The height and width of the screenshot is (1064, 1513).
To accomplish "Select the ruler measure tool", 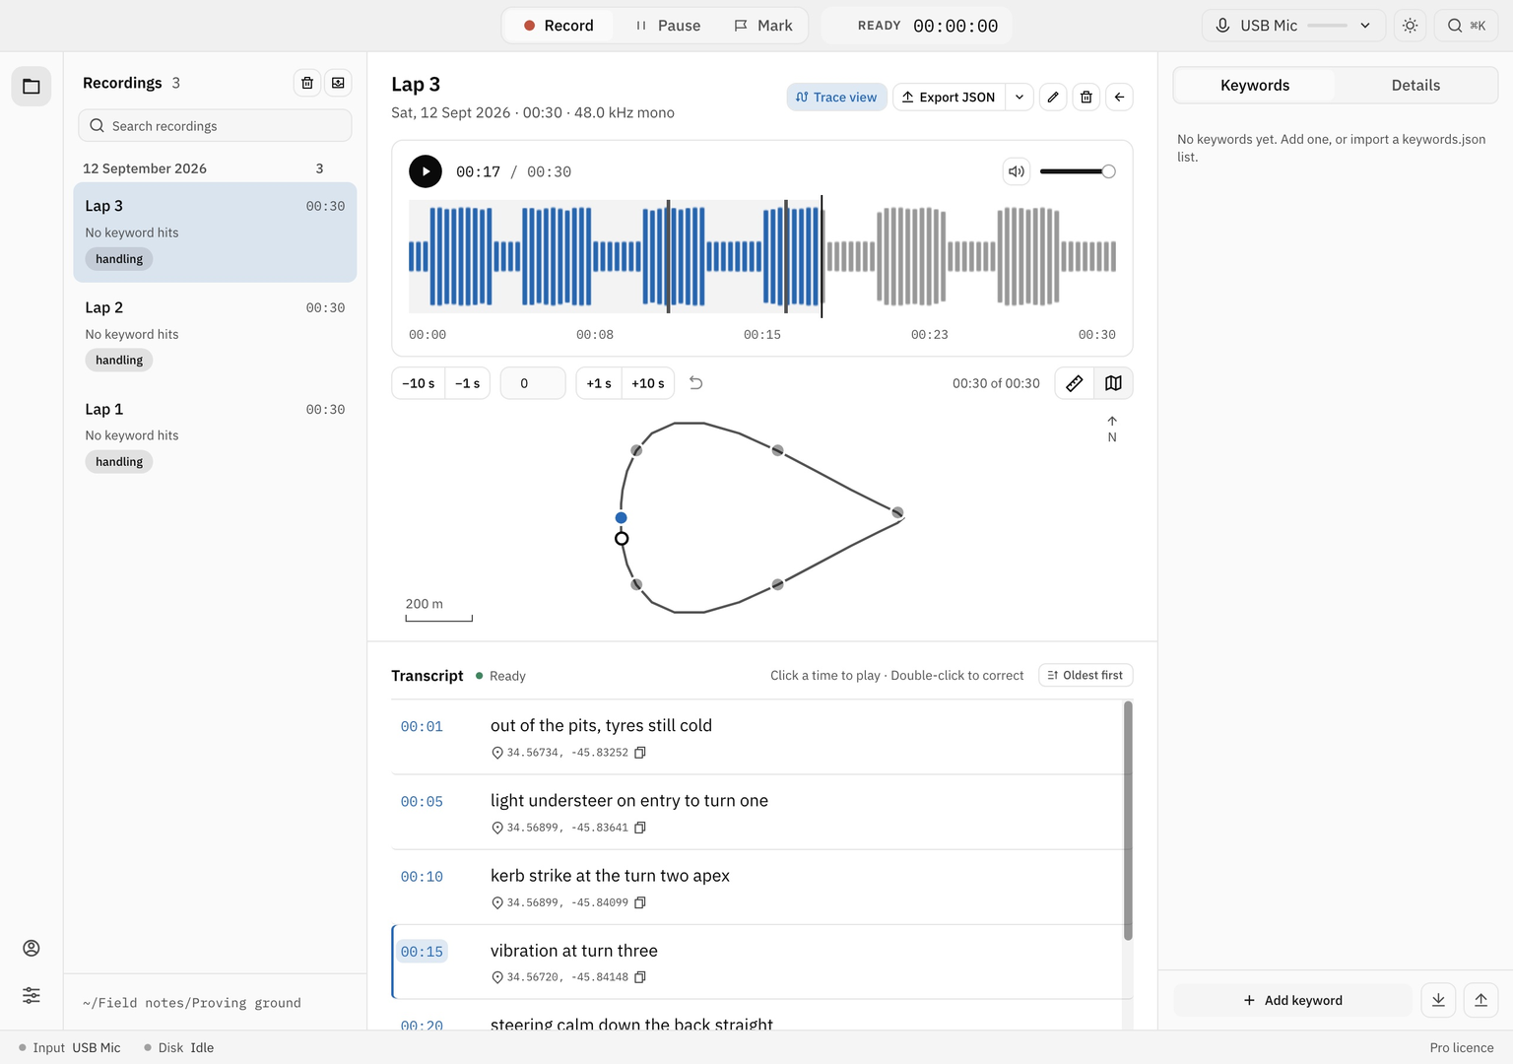I will pos(1075,383).
